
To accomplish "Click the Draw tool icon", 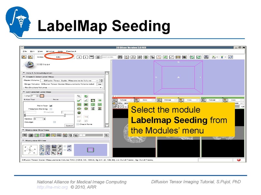I will click(79, 100).
